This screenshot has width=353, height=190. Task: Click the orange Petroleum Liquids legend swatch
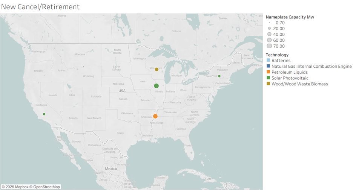click(268, 72)
